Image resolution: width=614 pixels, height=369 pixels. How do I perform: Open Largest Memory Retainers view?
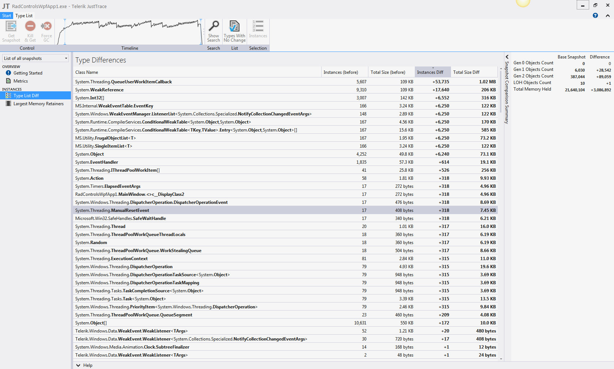(38, 104)
